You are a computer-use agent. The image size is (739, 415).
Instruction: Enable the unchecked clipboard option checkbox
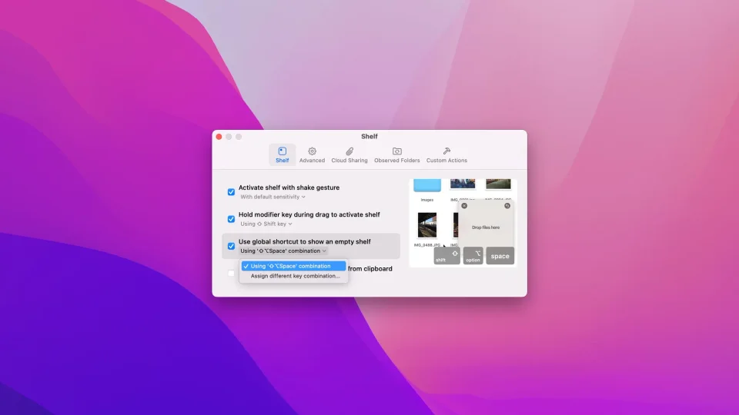(x=231, y=273)
